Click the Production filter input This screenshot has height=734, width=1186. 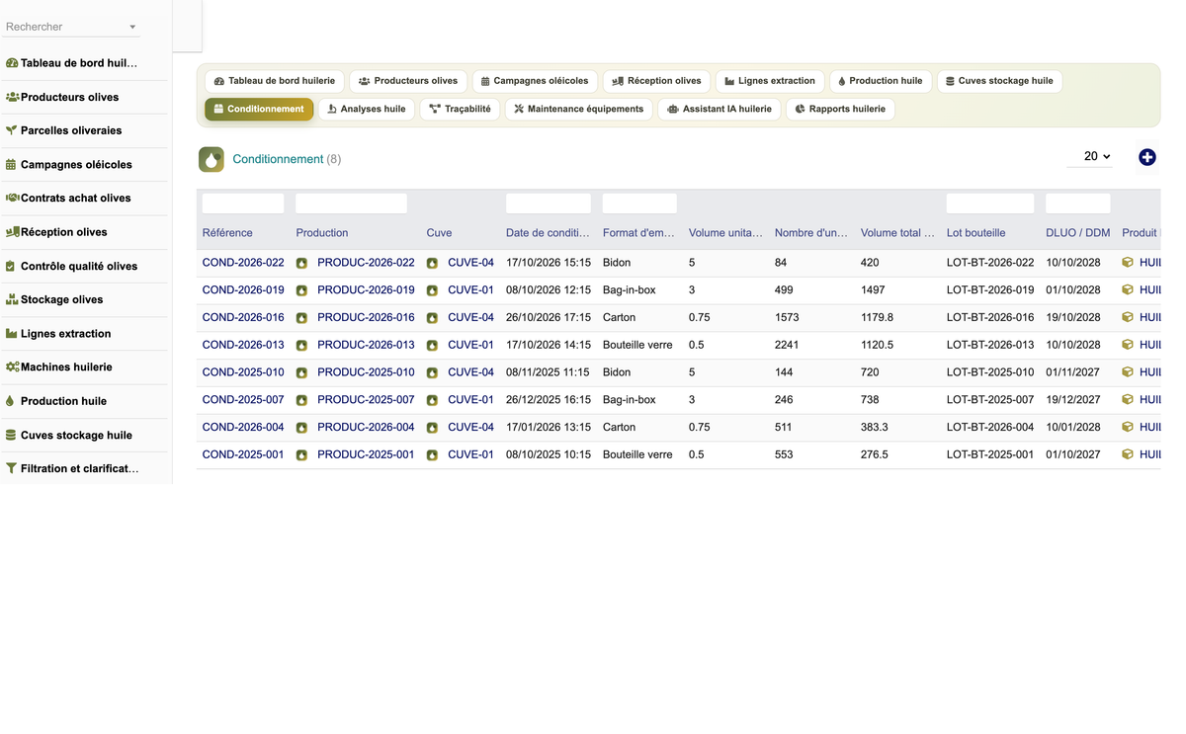click(x=352, y=204)
